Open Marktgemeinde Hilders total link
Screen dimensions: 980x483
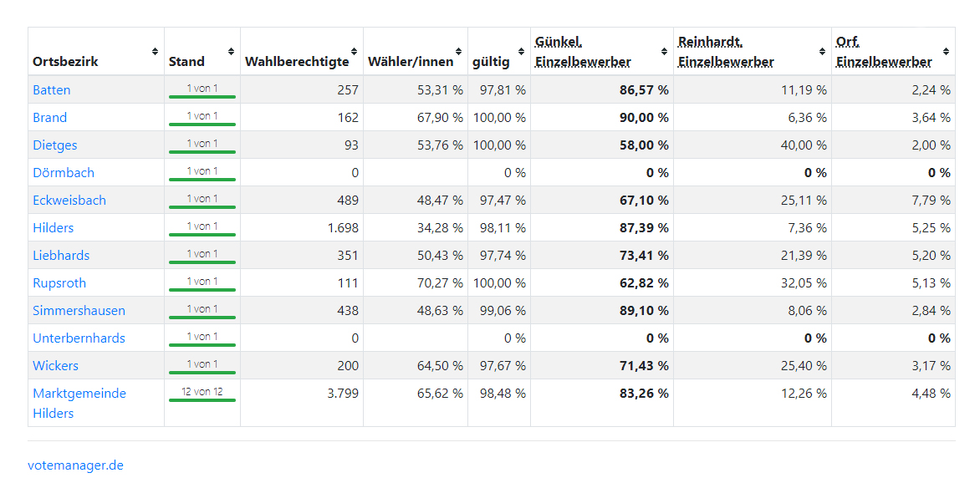pos(79,403)
